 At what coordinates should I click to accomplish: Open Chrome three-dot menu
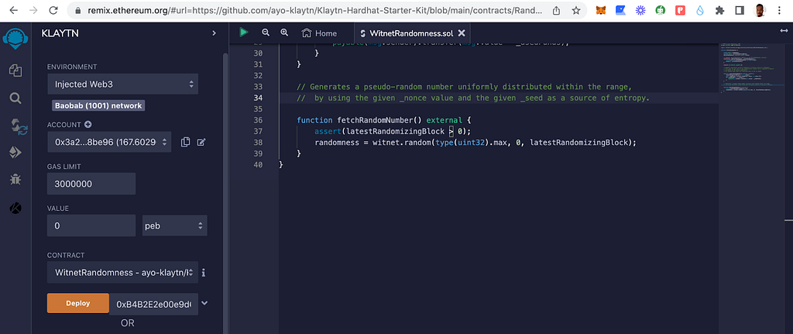779,10
